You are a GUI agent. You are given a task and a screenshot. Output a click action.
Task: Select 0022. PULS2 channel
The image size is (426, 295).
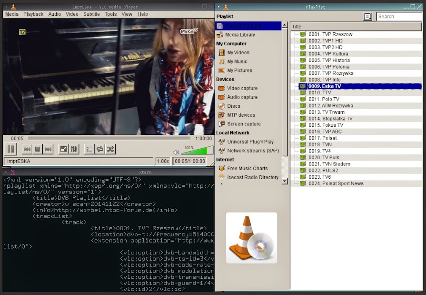[356, 171]
